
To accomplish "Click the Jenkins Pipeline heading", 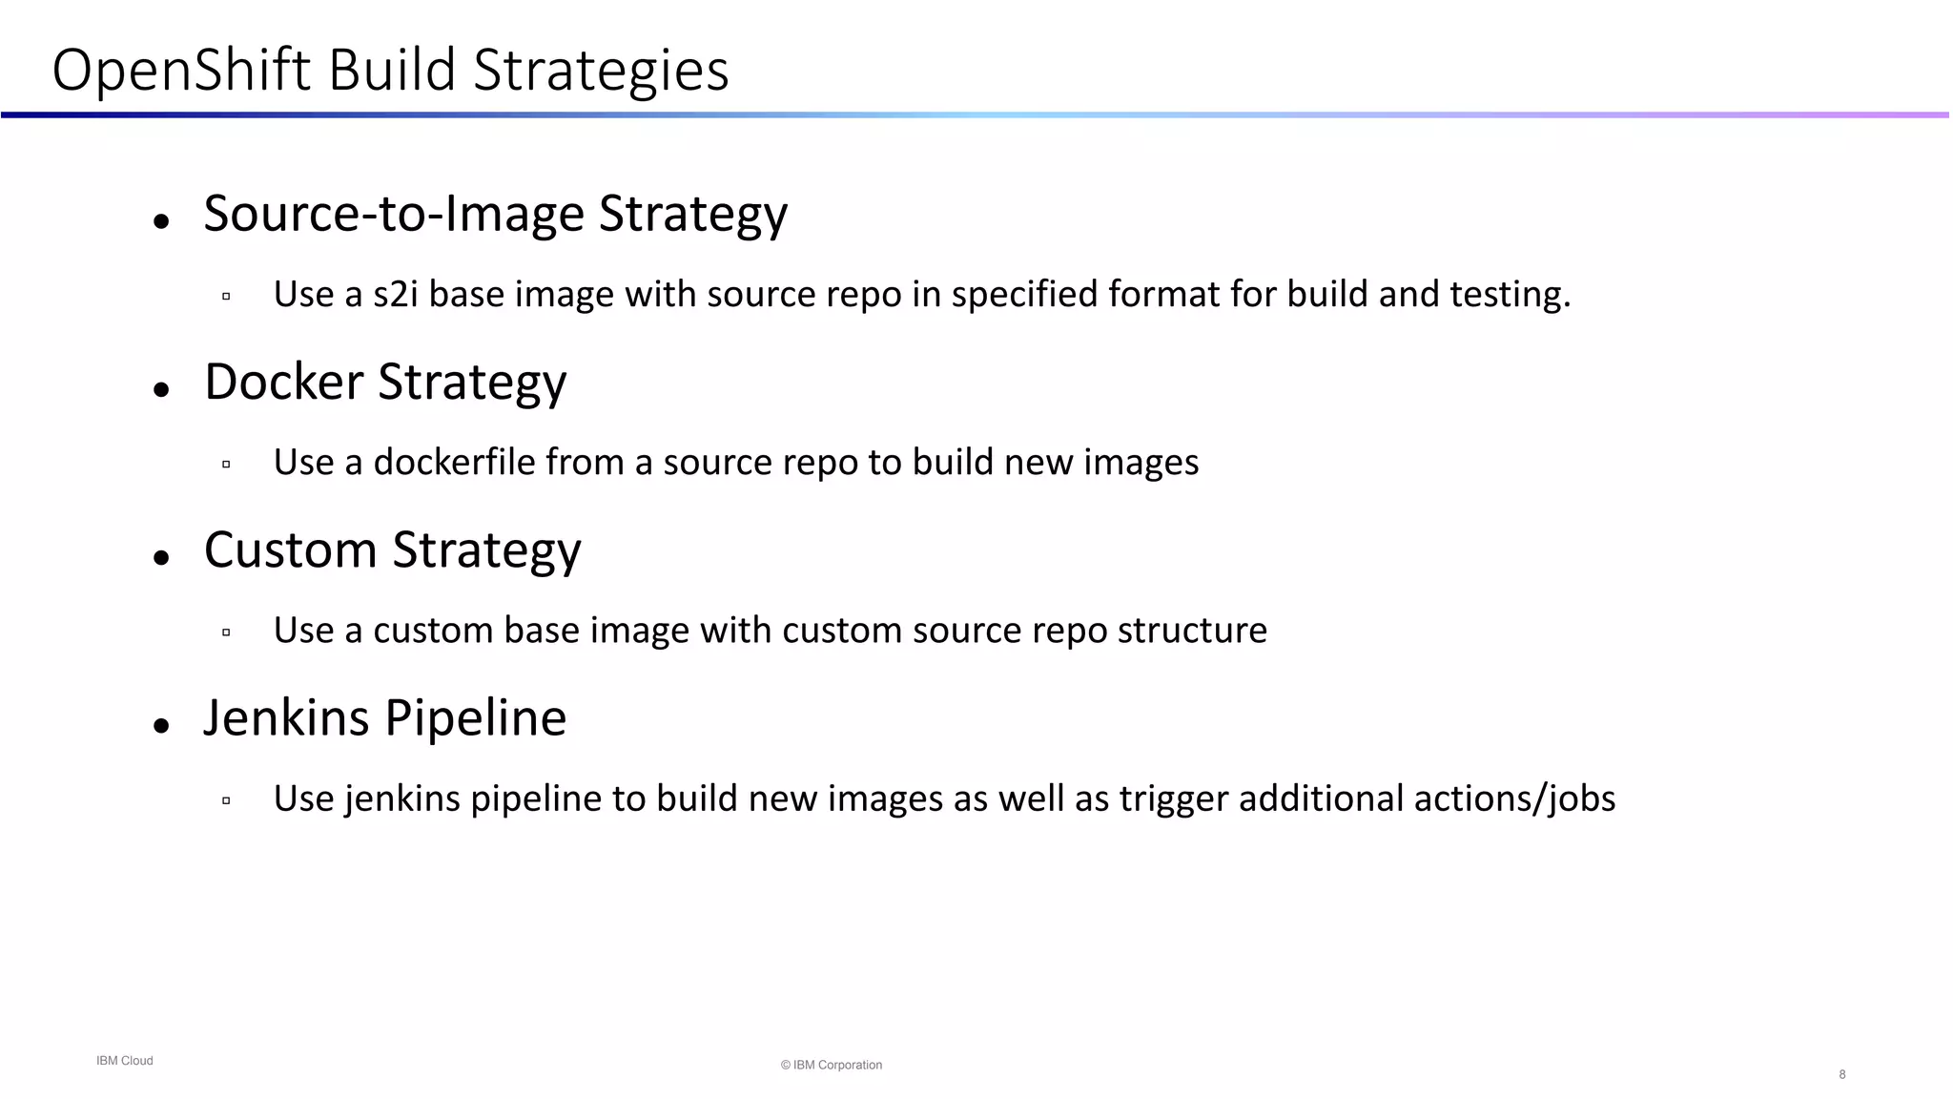I will [384, 718].
